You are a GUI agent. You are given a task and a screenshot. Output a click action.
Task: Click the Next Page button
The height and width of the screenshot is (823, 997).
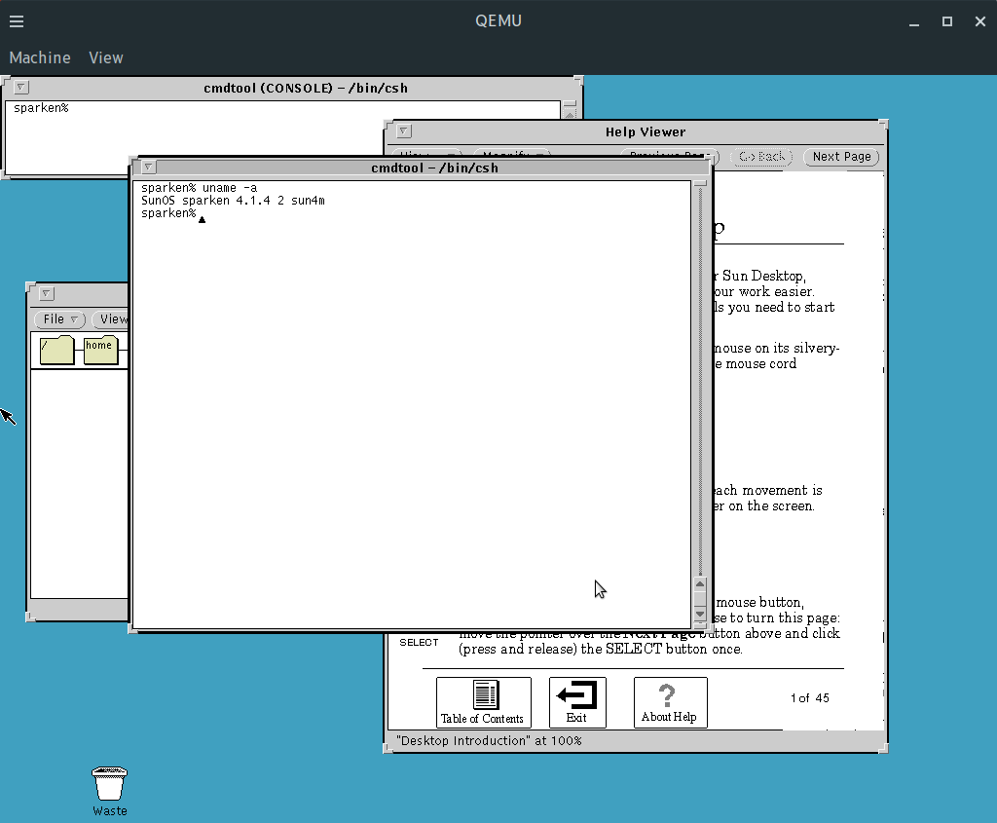coord(841,157)
